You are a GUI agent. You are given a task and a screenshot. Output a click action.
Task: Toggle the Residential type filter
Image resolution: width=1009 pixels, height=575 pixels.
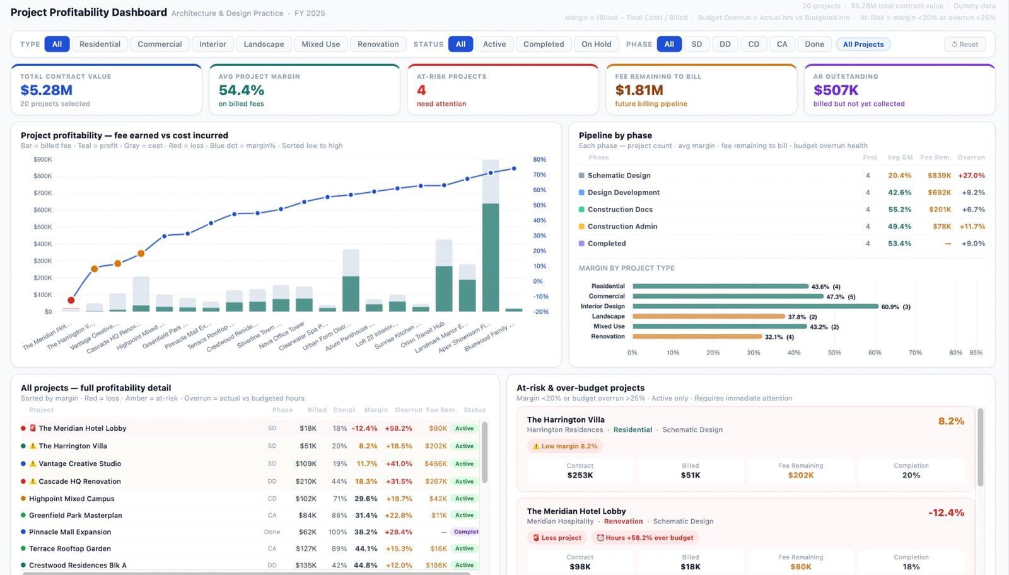click(100, 44)
